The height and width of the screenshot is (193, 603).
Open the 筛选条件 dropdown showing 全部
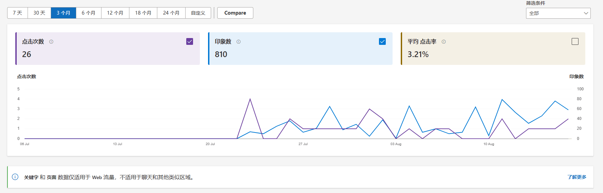point(558,13)
